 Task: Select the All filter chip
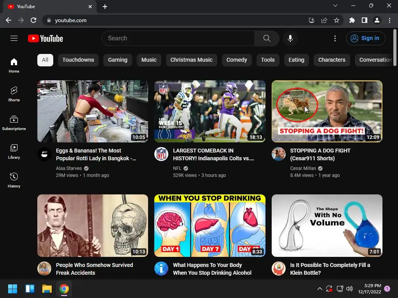pos(45,60)
